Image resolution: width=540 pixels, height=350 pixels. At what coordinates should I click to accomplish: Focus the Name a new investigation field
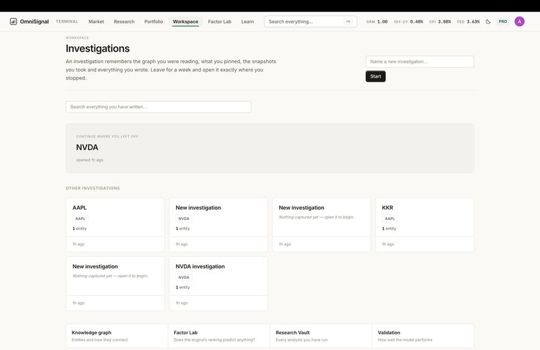click(420, 62)
